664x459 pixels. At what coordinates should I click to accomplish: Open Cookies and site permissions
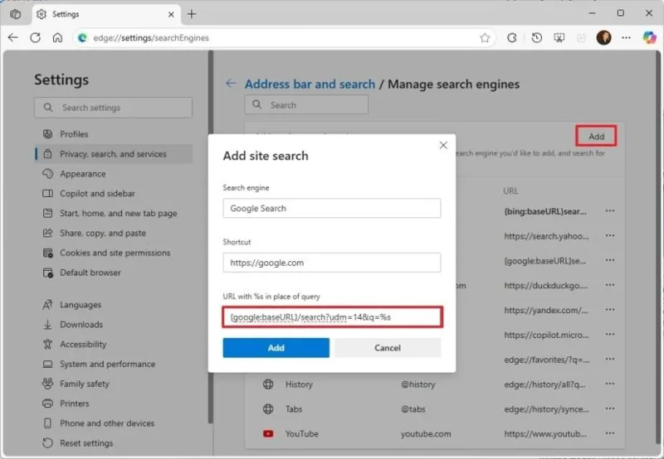(113, 253)
